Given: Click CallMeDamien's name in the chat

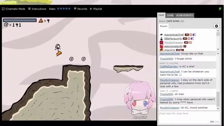Looking at the screenshot, I should [x=169, y=66].
